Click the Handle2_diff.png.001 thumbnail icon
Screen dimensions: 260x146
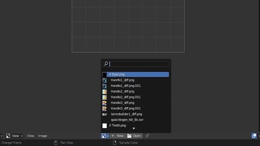104,97
